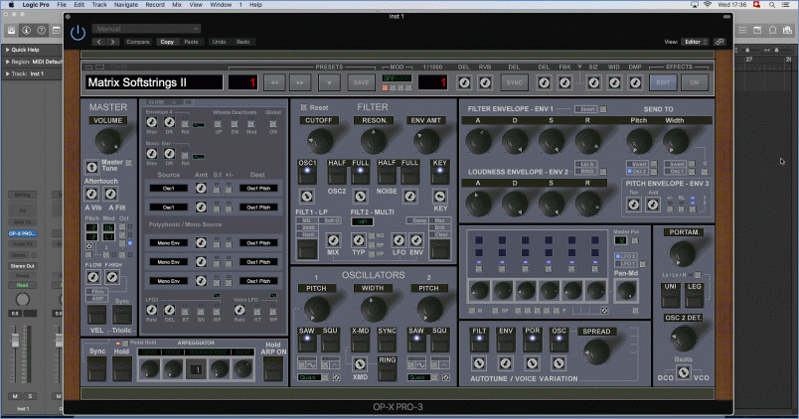799x419 pixels.
Task: Click the DMP damping small knob
Action: [x=635, y=82]
